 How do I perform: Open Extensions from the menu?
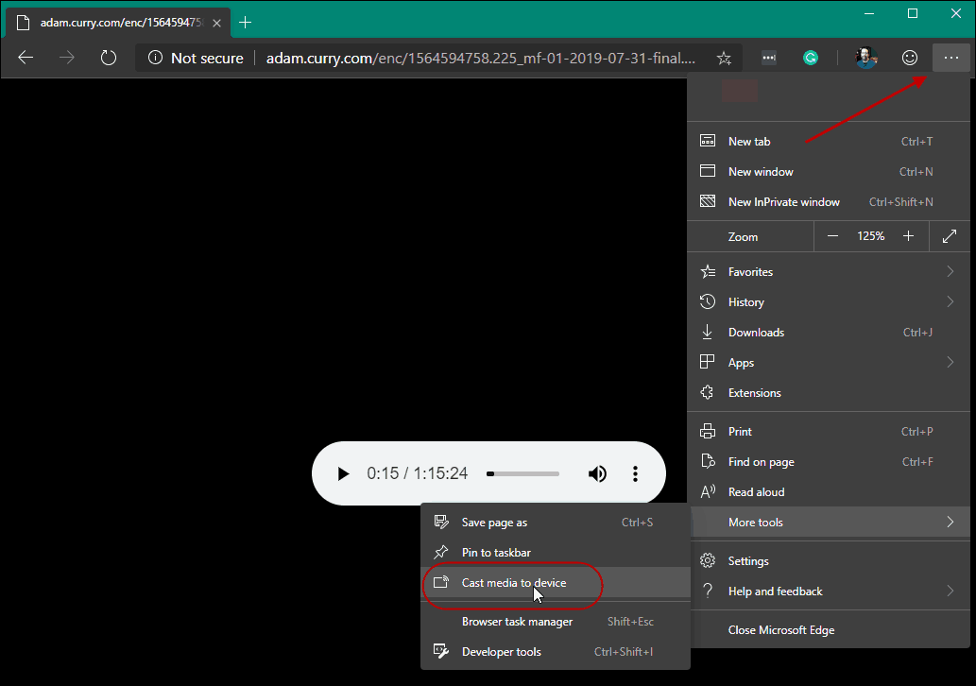click(829, 393)
